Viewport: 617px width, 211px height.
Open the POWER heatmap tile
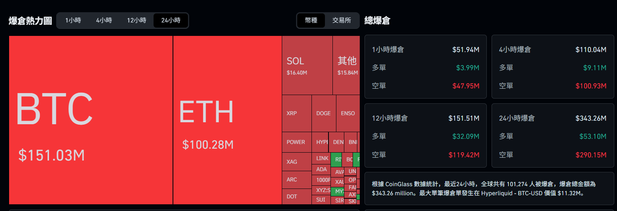(296, 142)
